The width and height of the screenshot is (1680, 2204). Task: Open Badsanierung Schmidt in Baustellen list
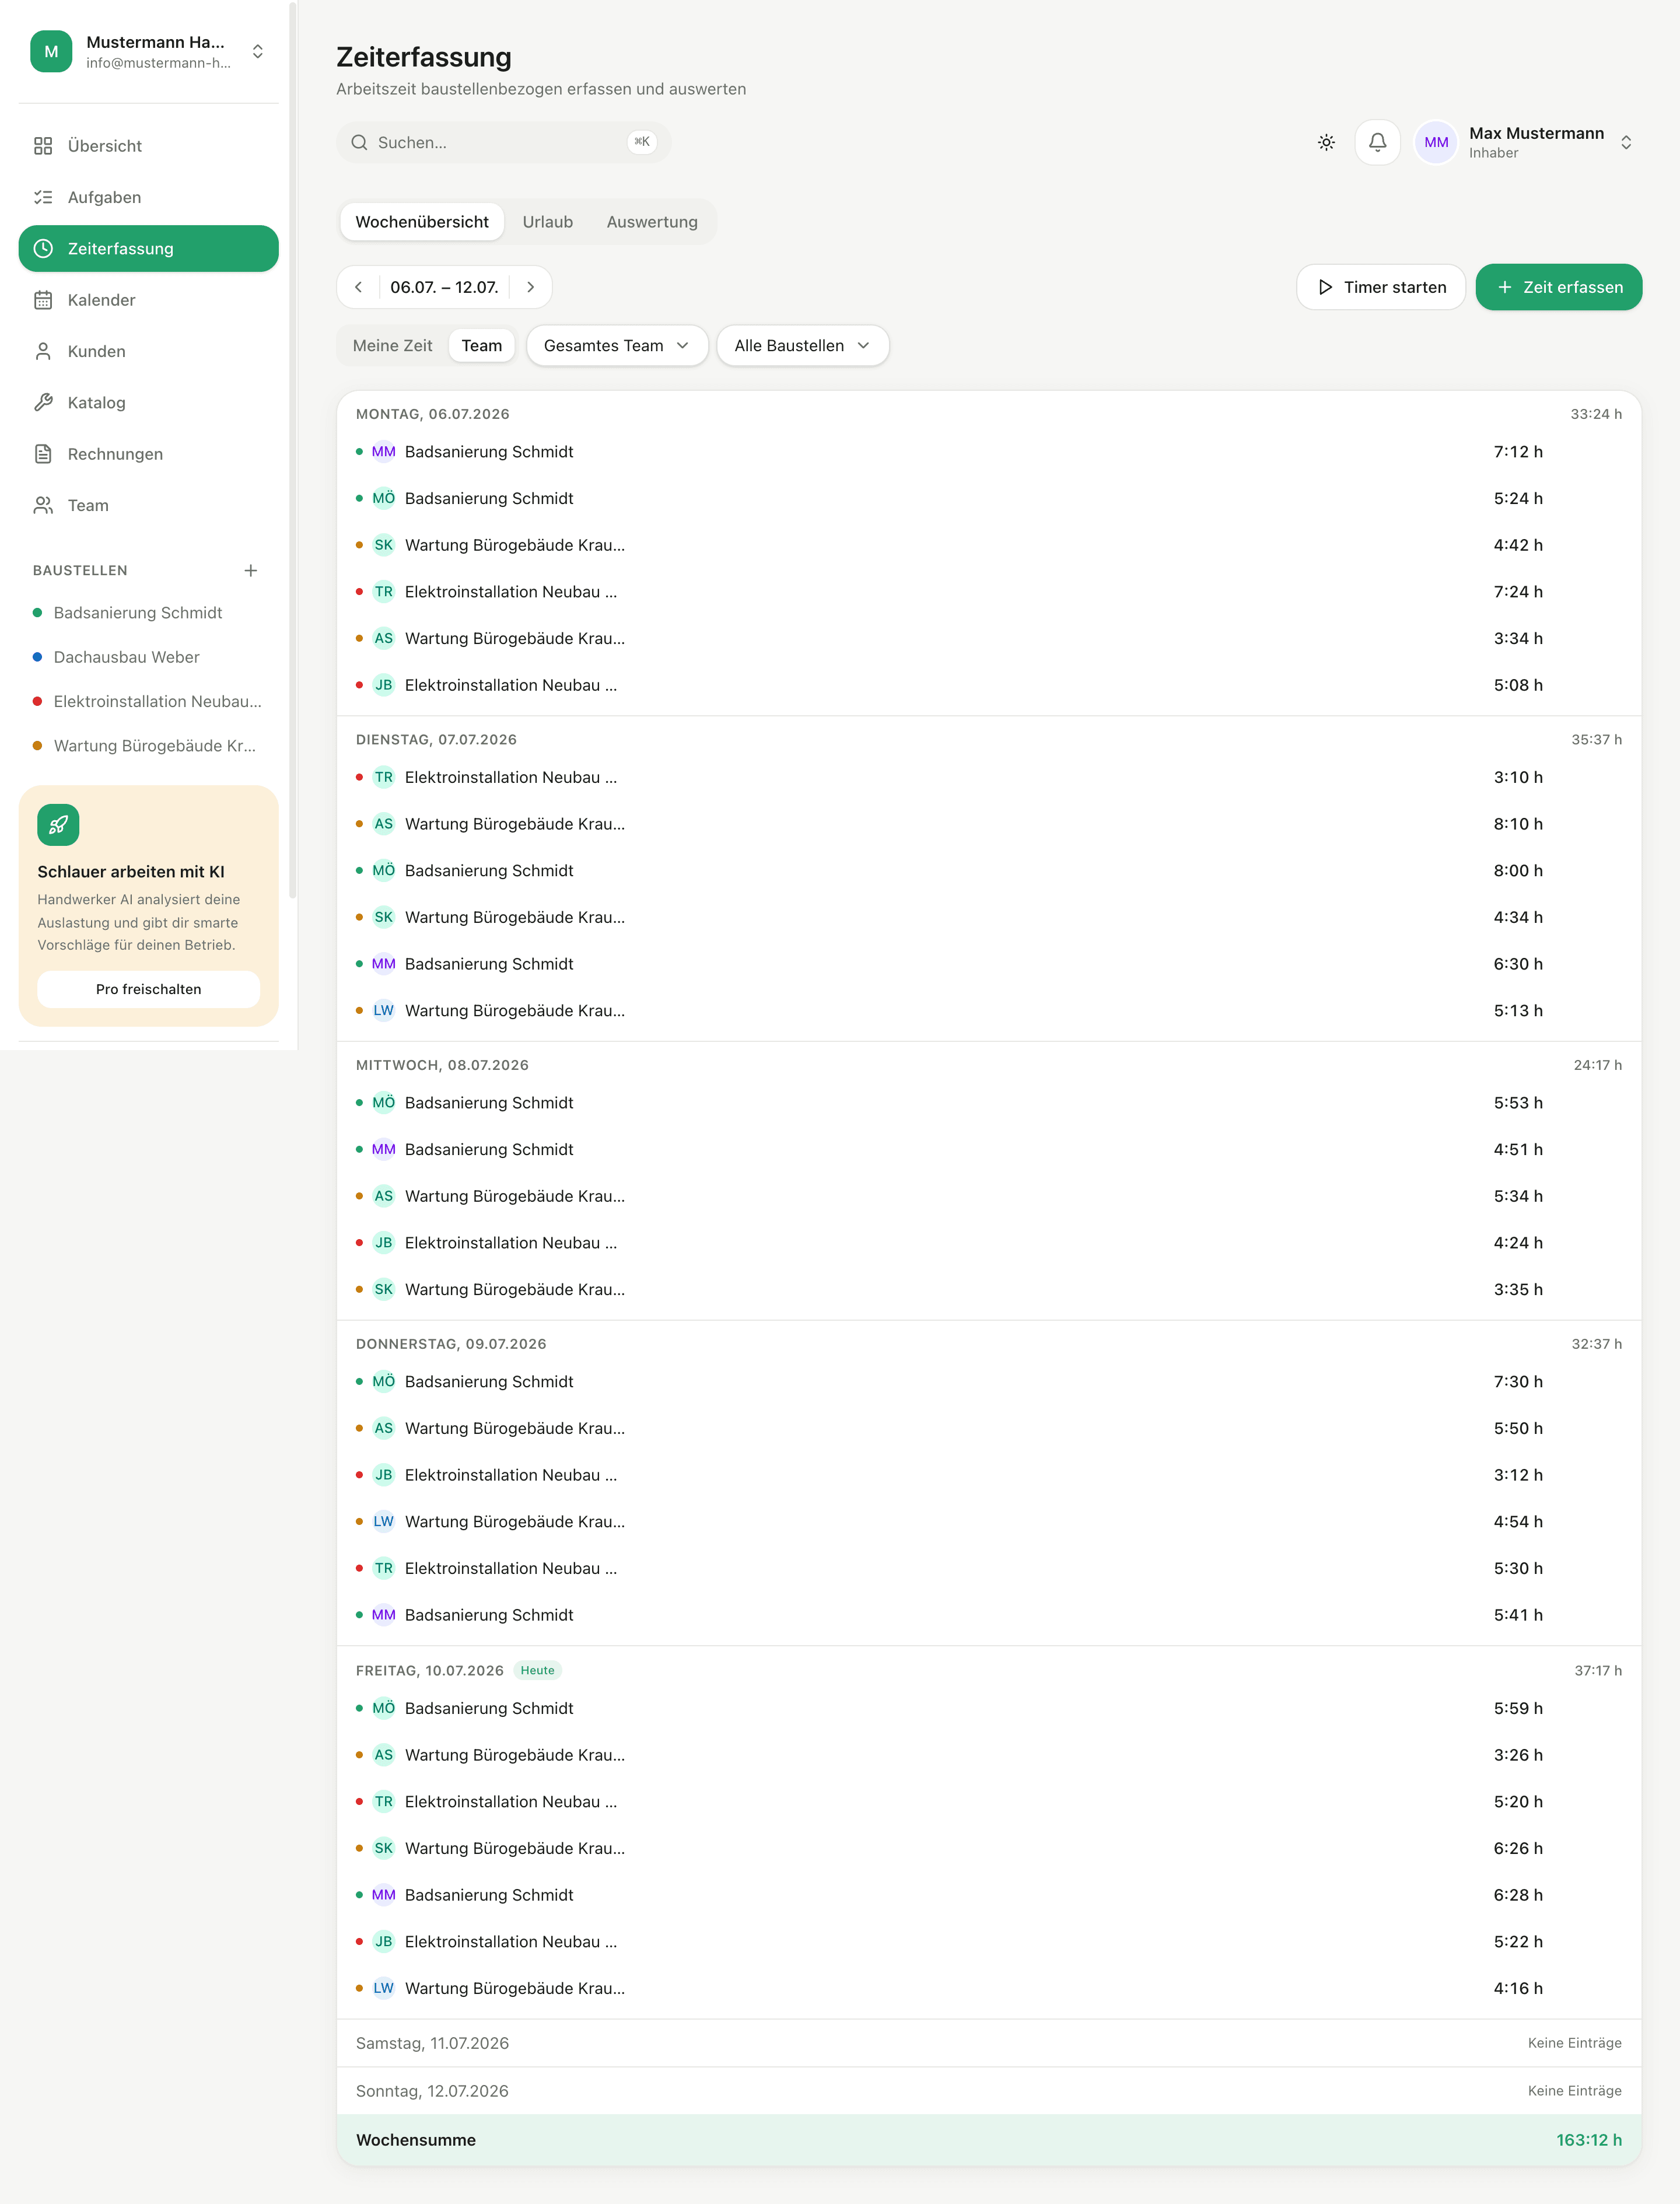[x=148, y=612]
